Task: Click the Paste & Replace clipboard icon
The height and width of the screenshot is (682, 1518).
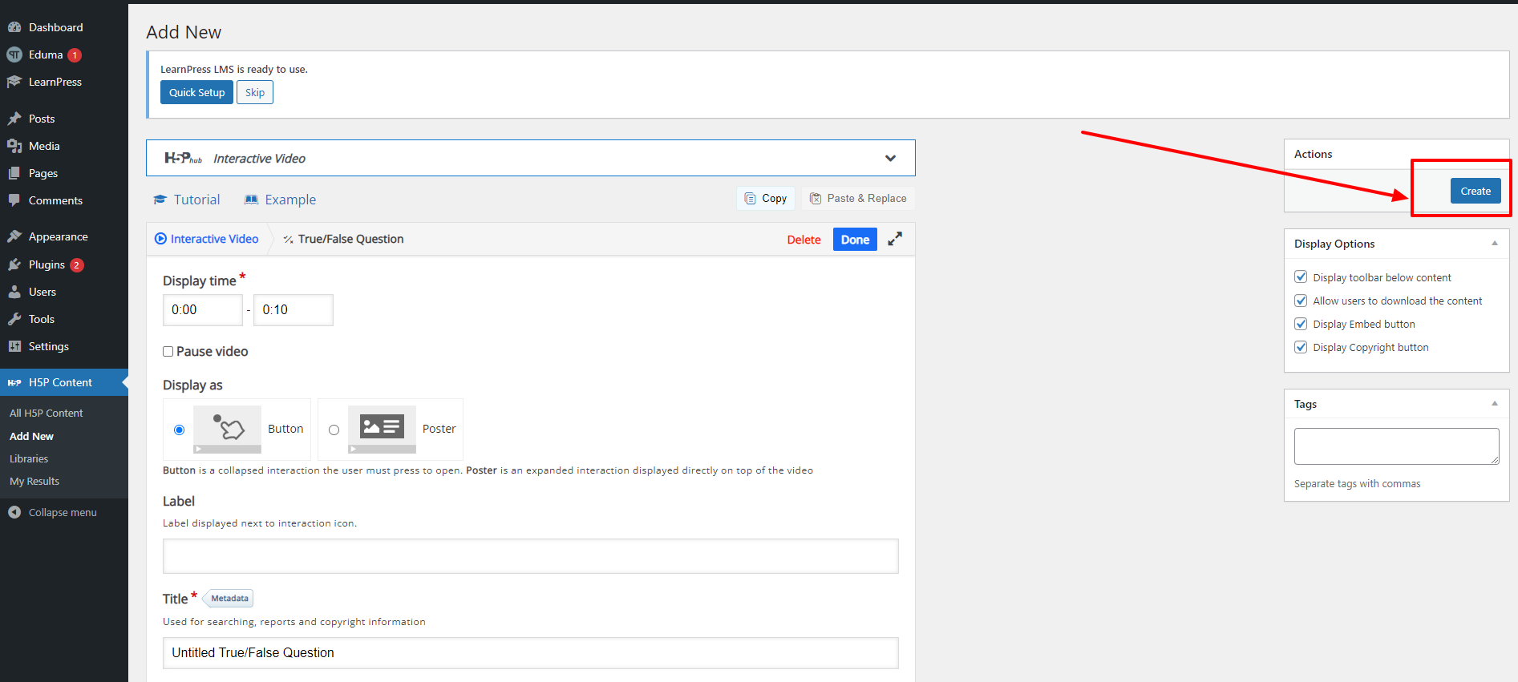Action: [x=816, y=199]
